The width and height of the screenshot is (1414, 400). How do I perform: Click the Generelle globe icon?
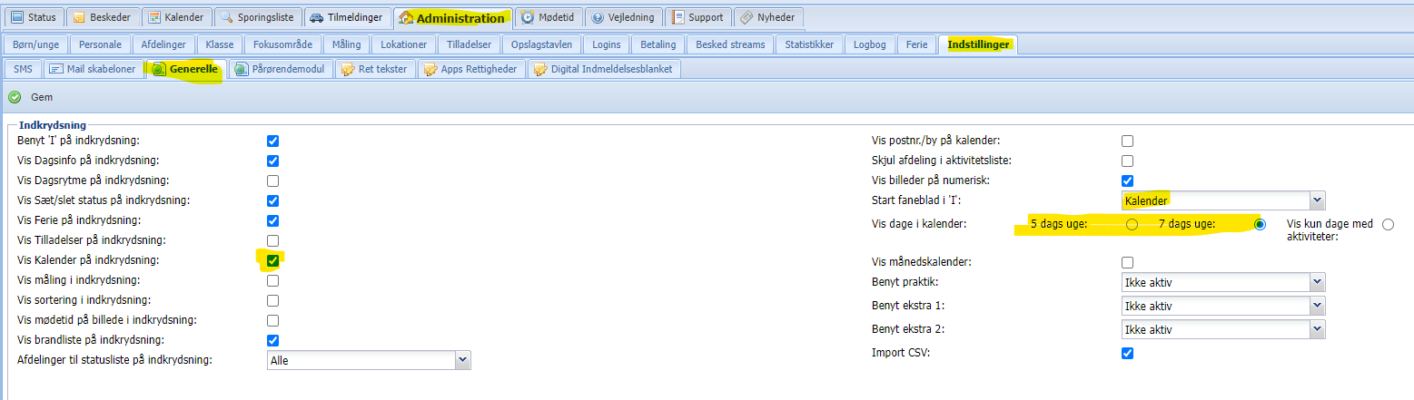pyautogui.click(x=159, y=69)
